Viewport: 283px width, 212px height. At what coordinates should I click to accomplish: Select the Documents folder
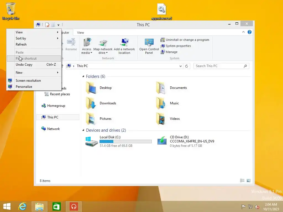coord(171,88)
